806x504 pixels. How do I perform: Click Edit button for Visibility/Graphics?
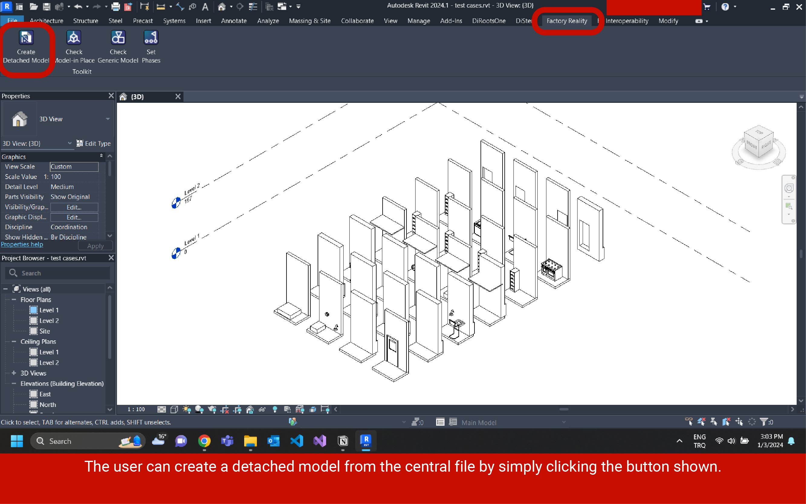[74, 207]
